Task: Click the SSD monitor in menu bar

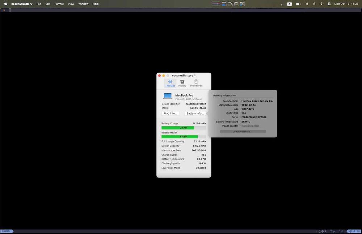Action: click(224, 4)
